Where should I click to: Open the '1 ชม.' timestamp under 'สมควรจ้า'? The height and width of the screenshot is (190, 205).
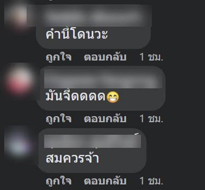[151, 181]
